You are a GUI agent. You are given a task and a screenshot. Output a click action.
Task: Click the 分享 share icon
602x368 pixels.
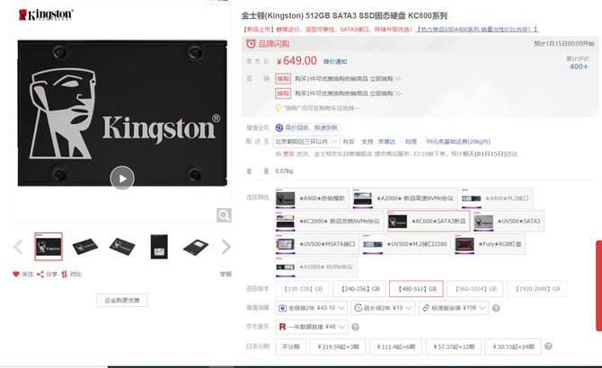click(x=40, y=274)
